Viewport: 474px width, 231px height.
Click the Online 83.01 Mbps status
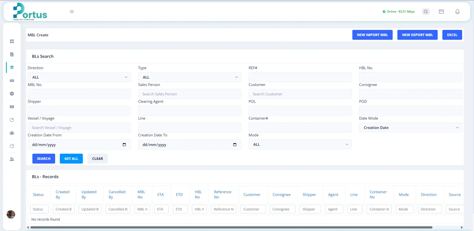click(x=399, y=12)
